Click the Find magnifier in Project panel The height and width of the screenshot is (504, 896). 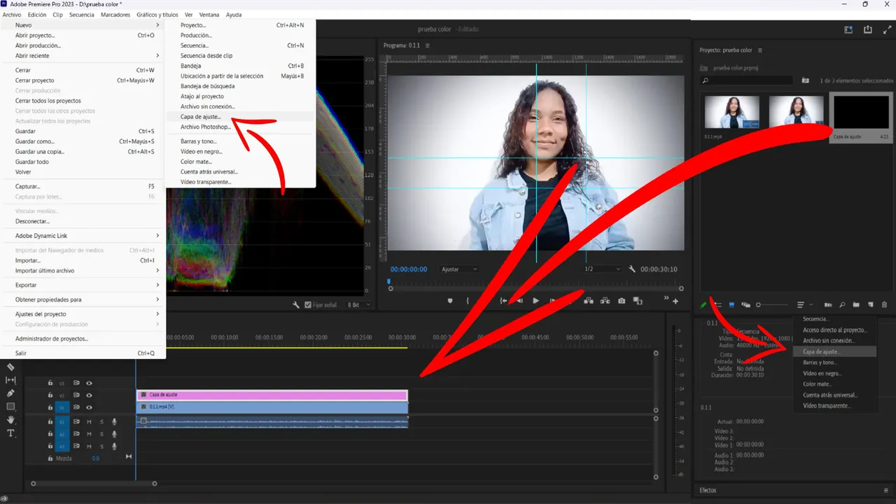click(842, 305)
